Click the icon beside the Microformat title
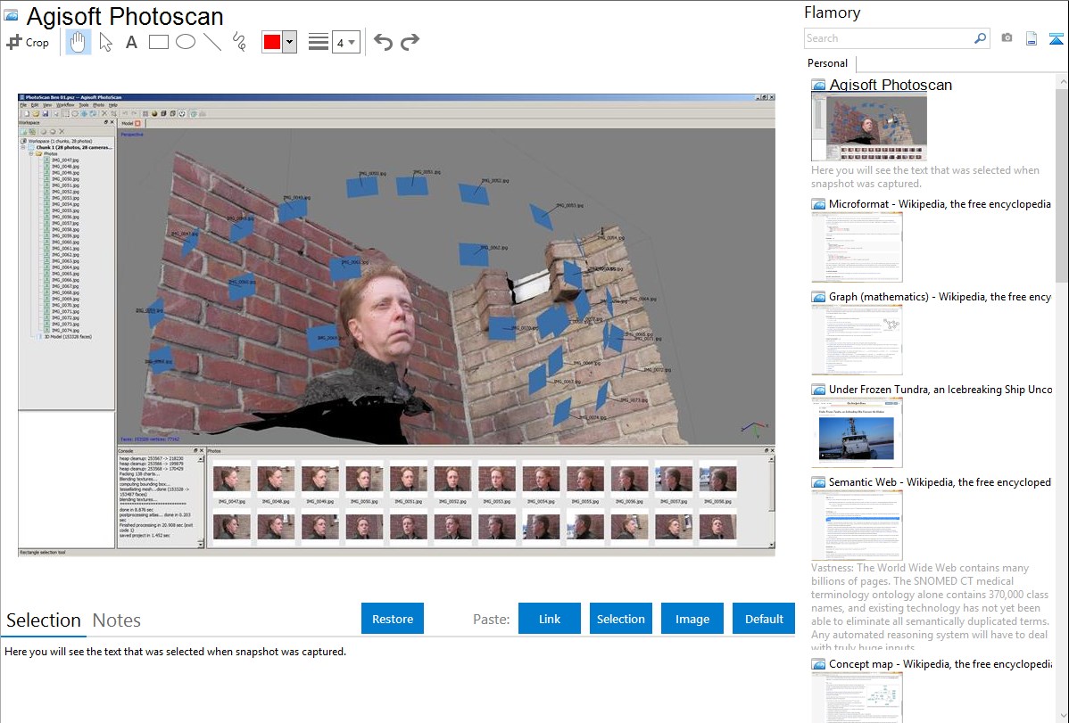 pyautogui.click(x=818, y=204)
